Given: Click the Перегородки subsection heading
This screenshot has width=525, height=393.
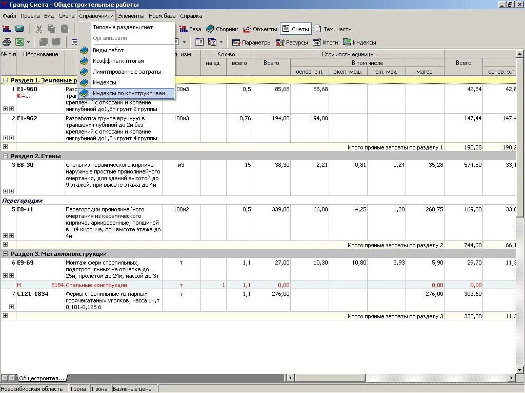Looking at the screenshot, I should click(x=23, y=201).
